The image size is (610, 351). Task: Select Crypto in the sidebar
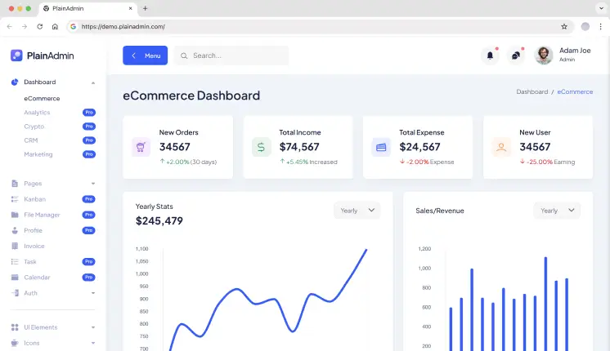(x=34, y=127)
